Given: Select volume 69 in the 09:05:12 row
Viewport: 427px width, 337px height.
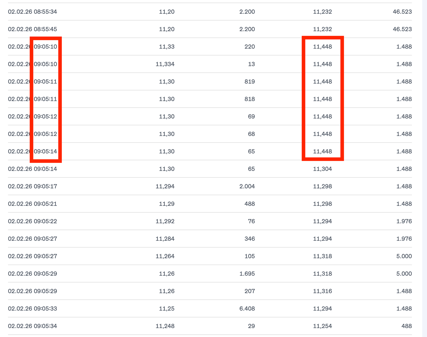Looking at the screenshot, I should point(251,116).
